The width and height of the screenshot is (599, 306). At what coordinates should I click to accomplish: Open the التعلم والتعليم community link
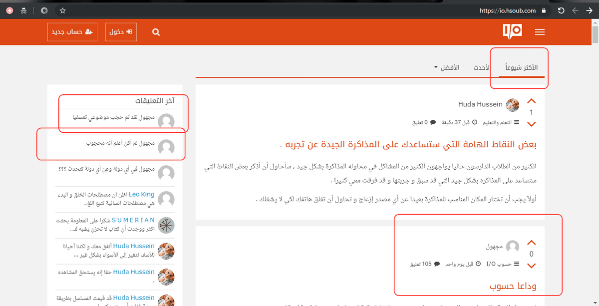click(x=497, y=122)
